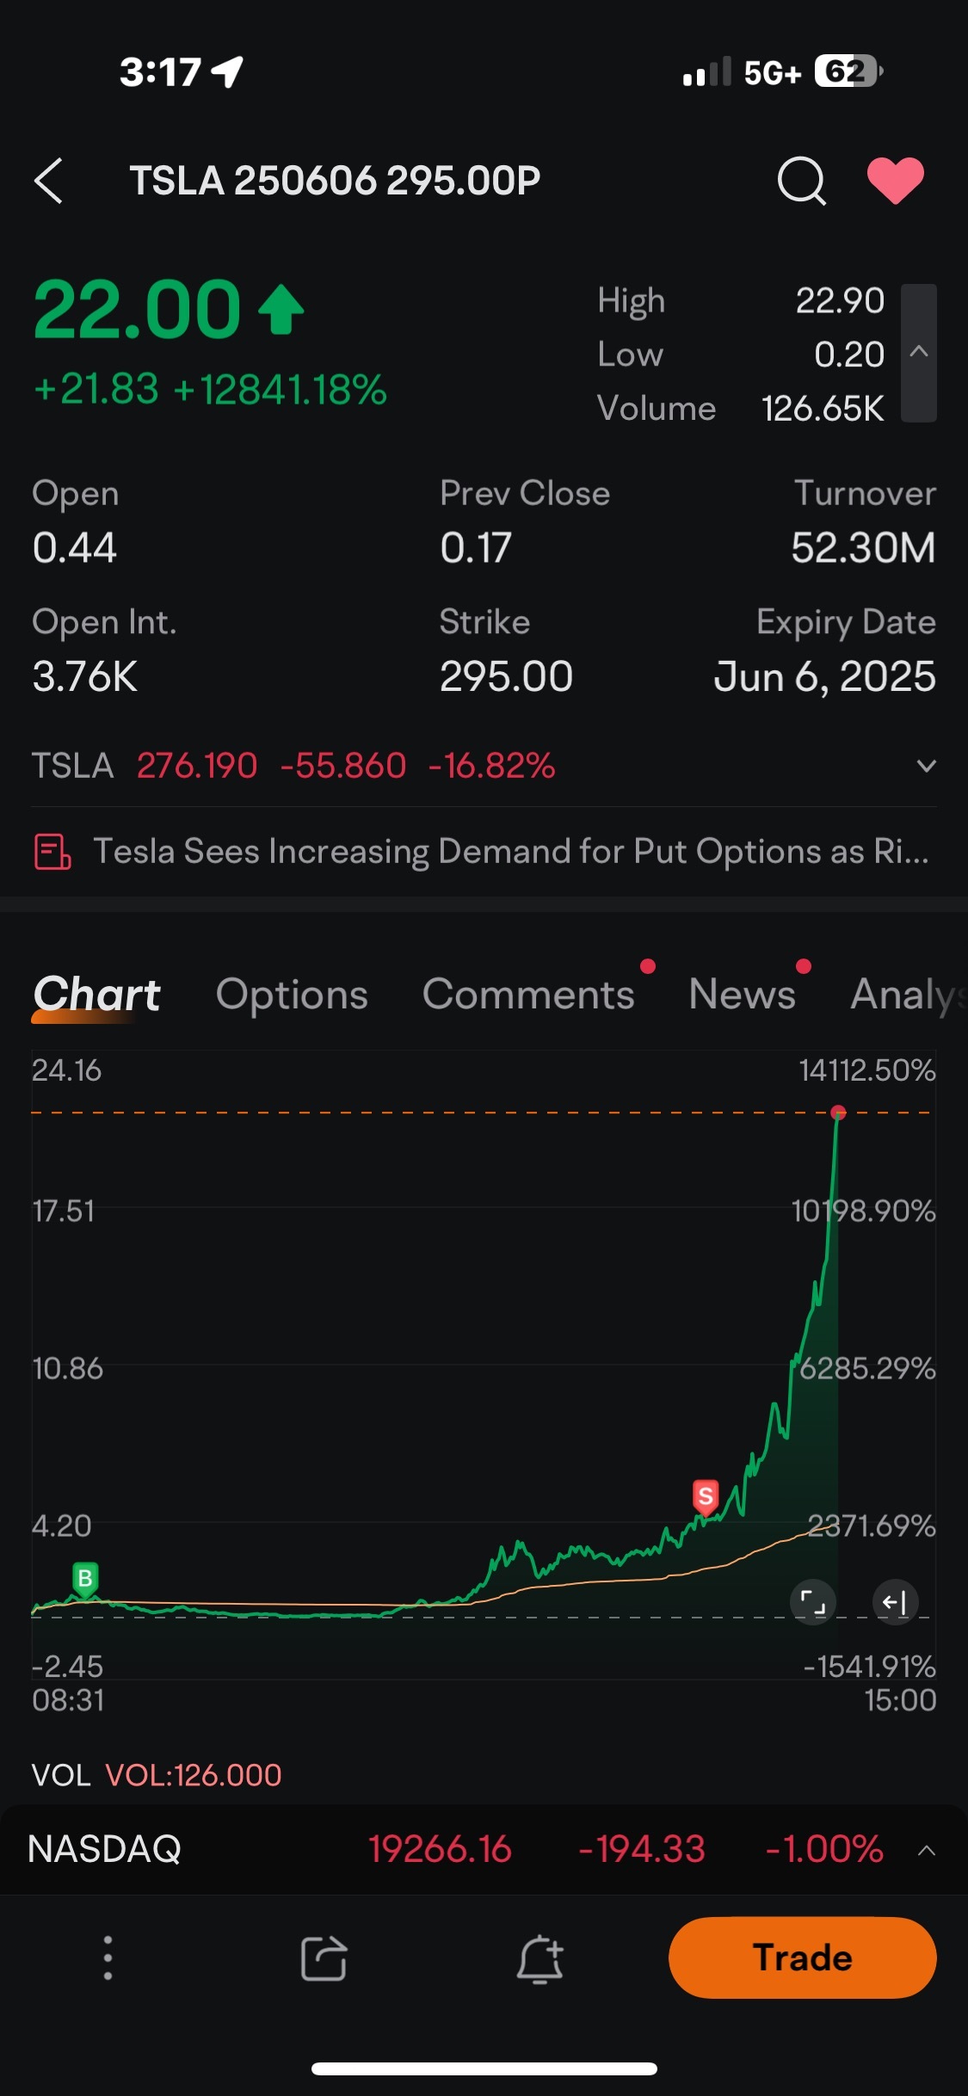
Task: Switch to the Options tab
Action: tap(292, 995)
